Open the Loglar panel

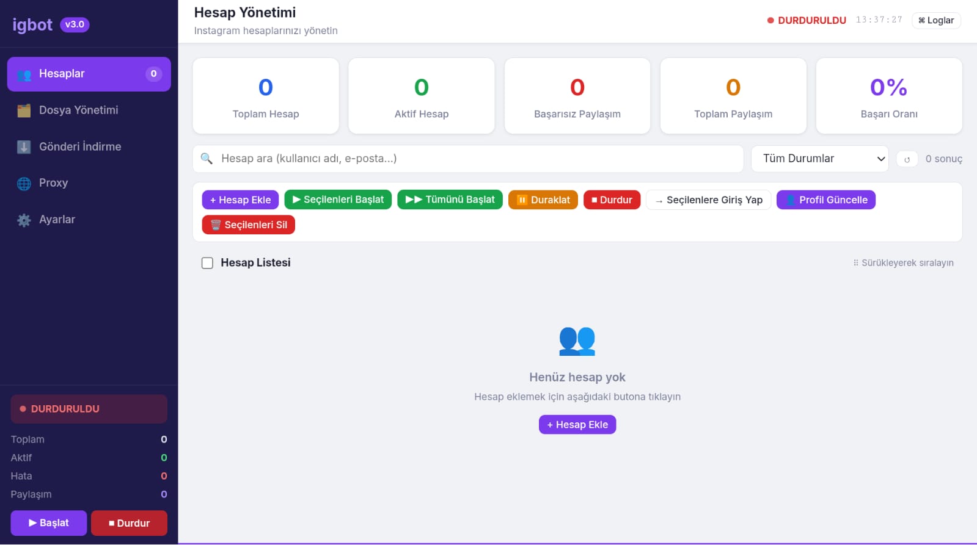click(936, 21)
